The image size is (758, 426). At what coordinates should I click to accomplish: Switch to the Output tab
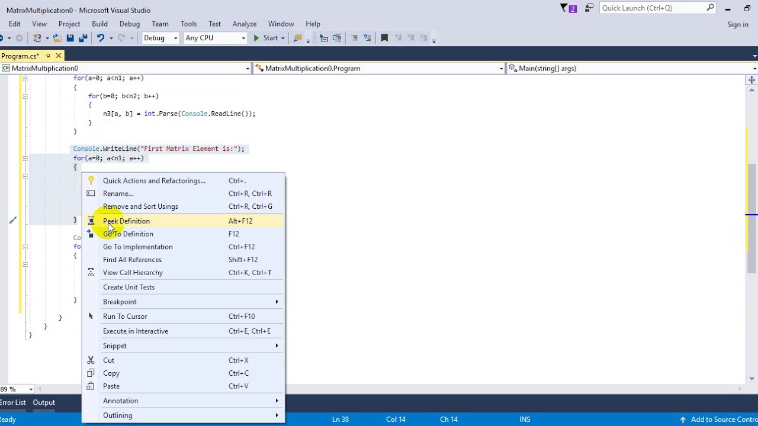(x=44, y=402)
